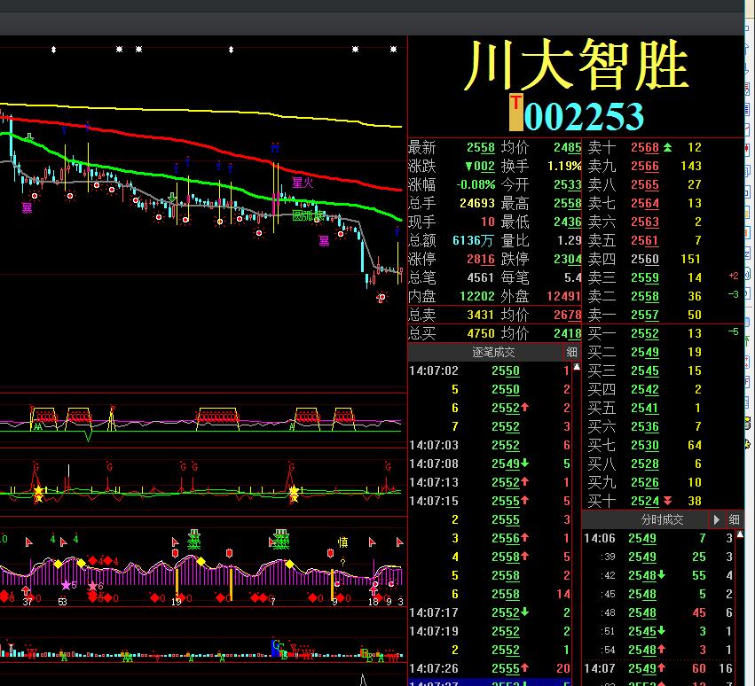The width and height of the screenshot is (755, 686).
Task: Click the +2 change beside 卖三
Action: click(x=734, y=277)
